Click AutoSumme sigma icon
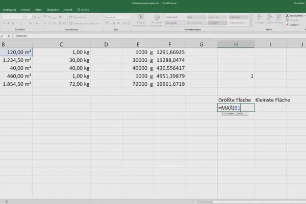Image resolution: width=306 pixels, height=204 pixels. [287, 15]
